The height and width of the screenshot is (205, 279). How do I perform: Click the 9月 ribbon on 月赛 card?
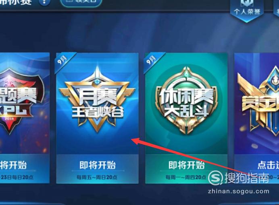pos(63,60)
